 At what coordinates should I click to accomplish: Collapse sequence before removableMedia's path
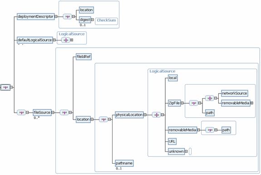[216, 130]
